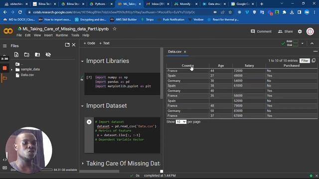Open the Data.csv viewer more options menu

(316, 51)
